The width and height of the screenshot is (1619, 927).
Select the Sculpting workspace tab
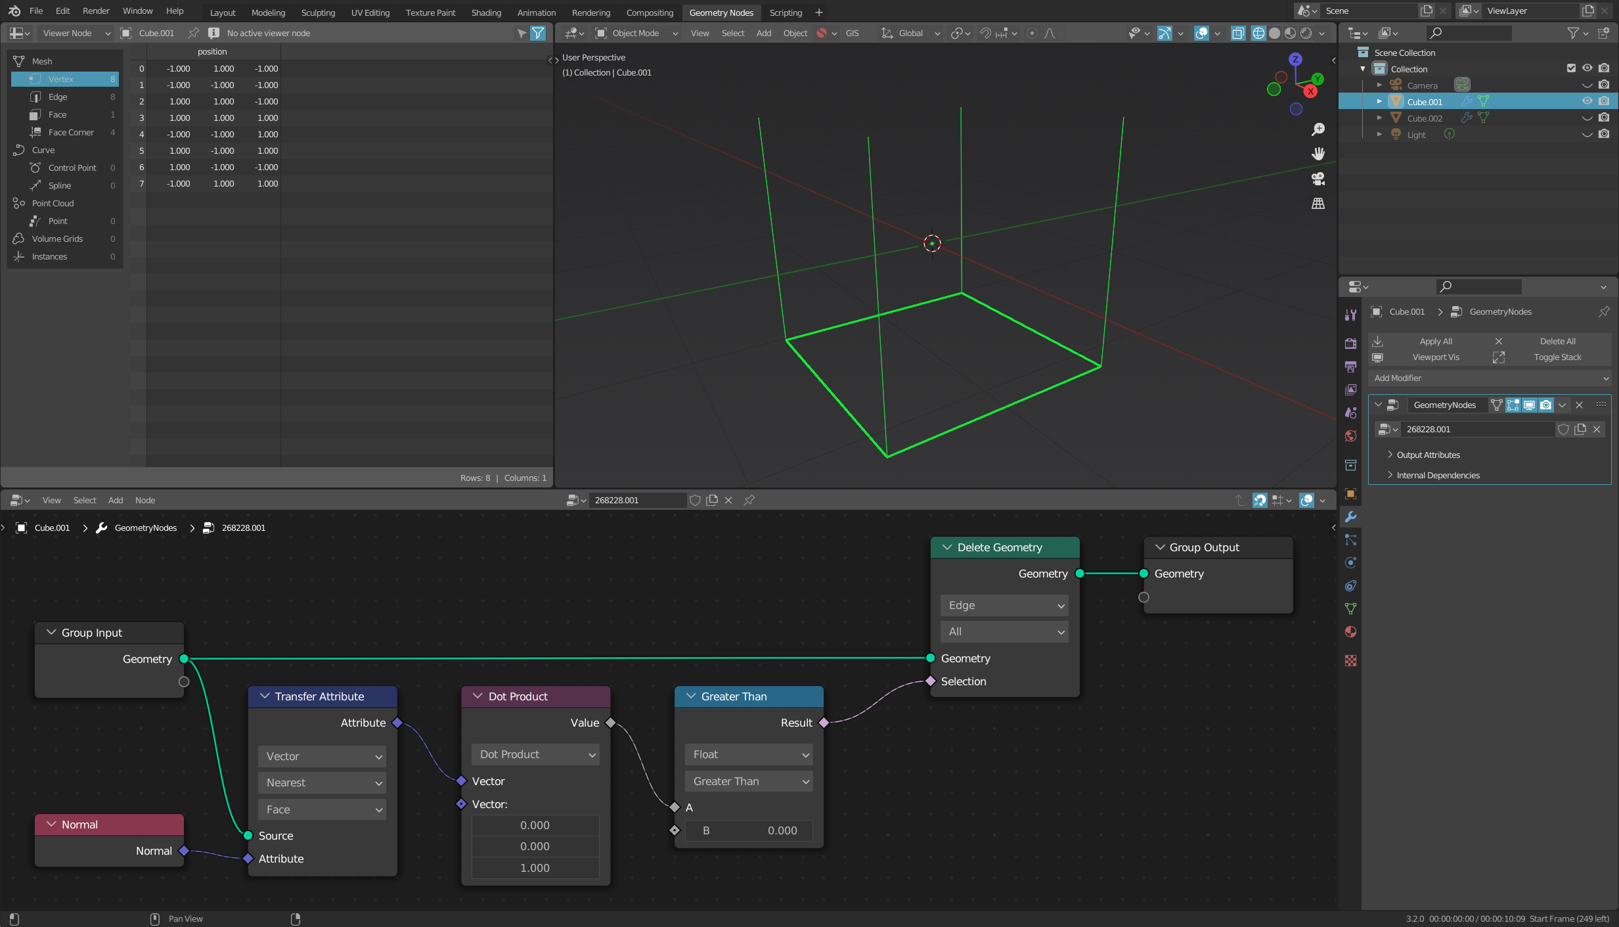[x=316, y=12]
